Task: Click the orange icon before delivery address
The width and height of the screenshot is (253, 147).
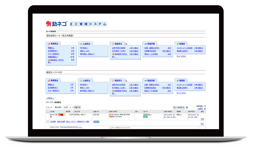Action: pyautogui.click(x=110, y=115)
